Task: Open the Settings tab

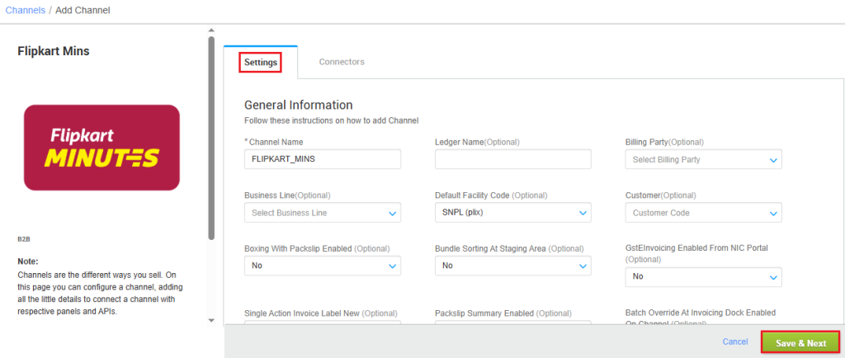Action: 260,62
